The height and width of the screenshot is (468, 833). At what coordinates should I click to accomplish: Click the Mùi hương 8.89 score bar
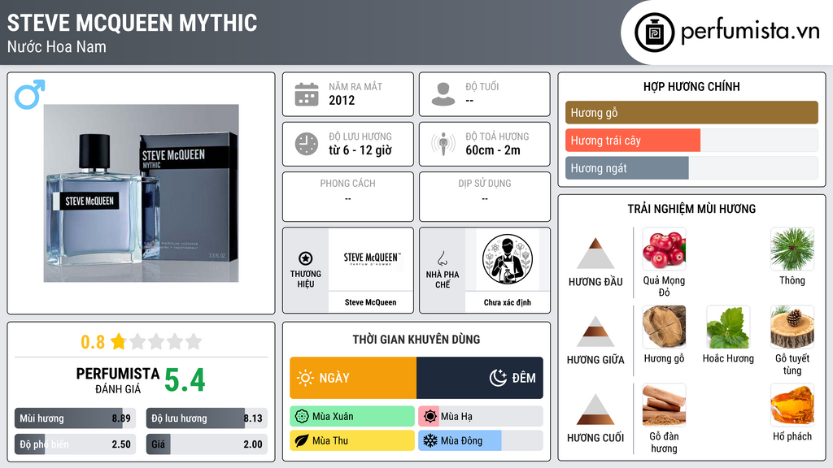[75, 418]
